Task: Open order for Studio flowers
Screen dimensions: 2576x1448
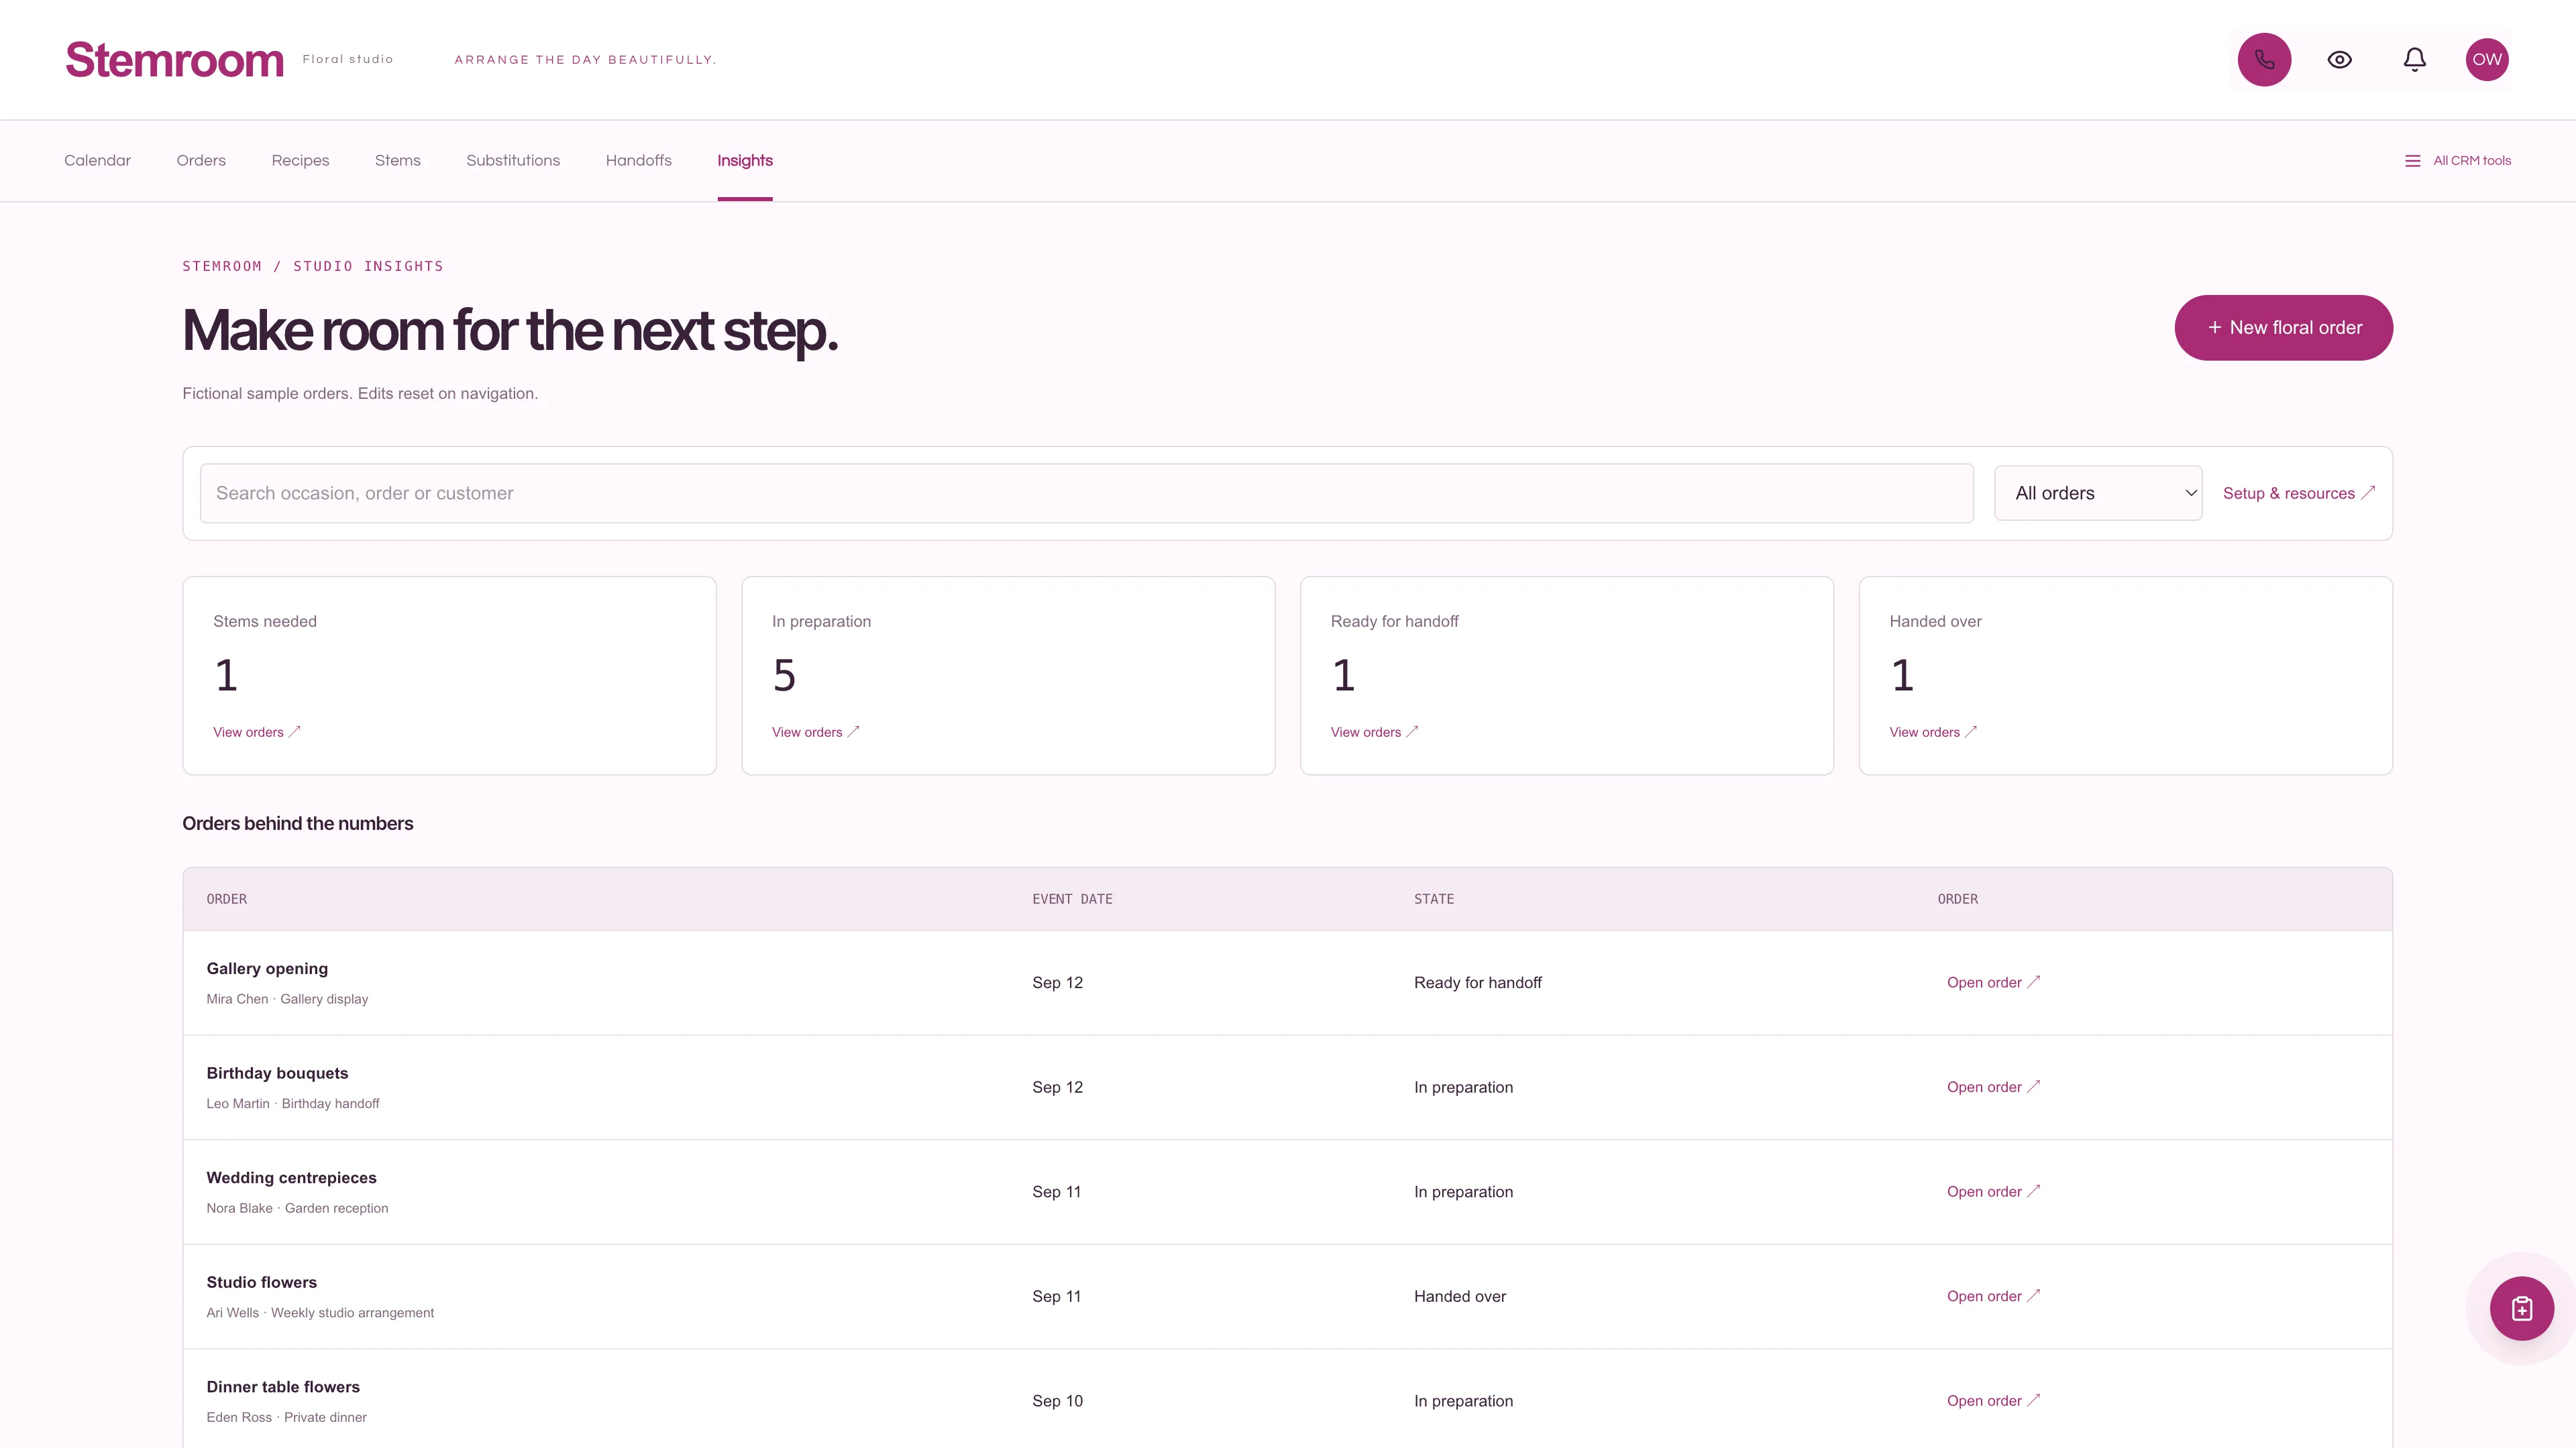Action: point(1993,1296)
